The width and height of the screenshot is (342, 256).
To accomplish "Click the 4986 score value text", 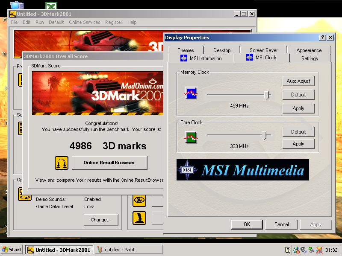I will tap(81, 146).
